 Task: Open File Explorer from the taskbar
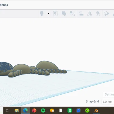[x=17, y=111]
